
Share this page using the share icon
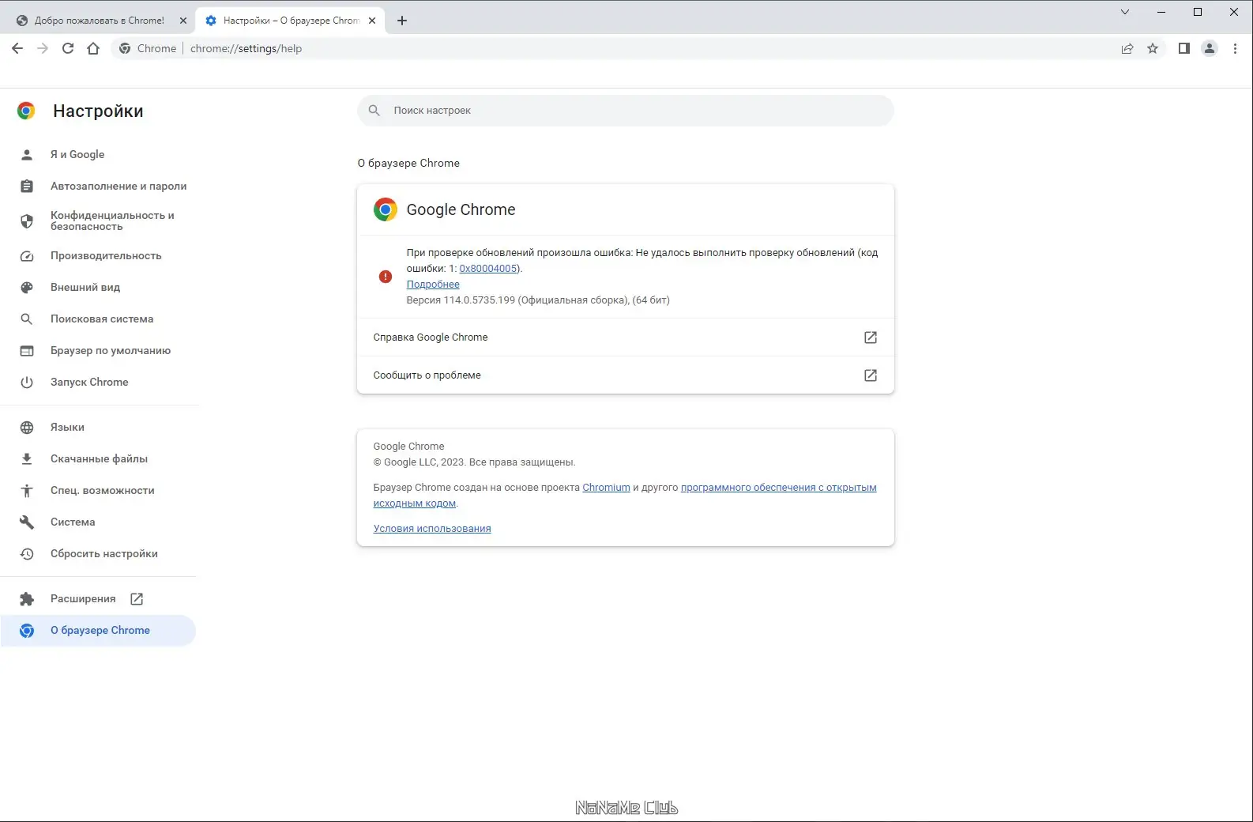tap(1127, 48)
